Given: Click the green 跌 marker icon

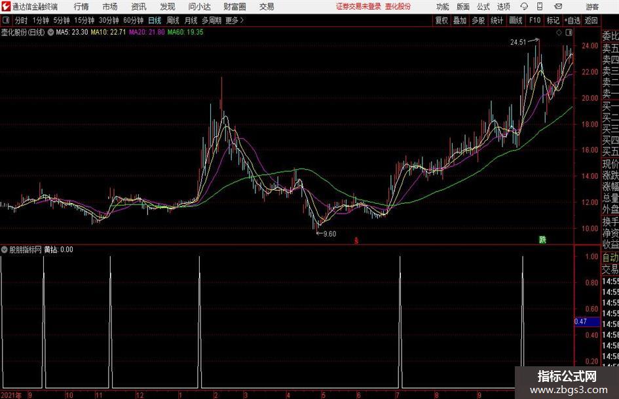Looking at the screenshot, I should [x=543, y=240].
